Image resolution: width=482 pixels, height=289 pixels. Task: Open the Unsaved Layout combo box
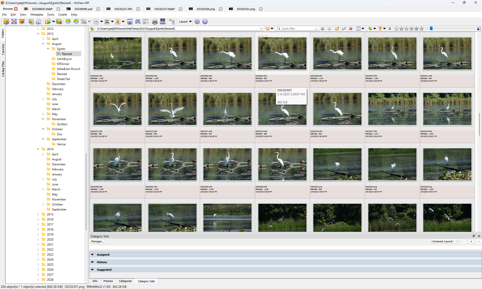point(445,241)
